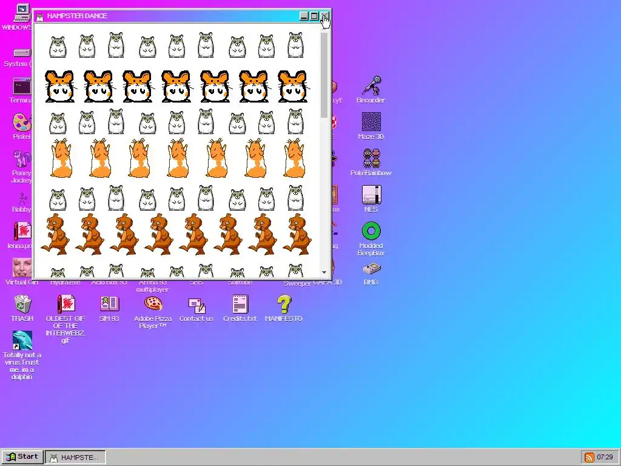Click the RSS feed tray icon
The width and height of the screenshot is (621, 466).
pos(589,458)
